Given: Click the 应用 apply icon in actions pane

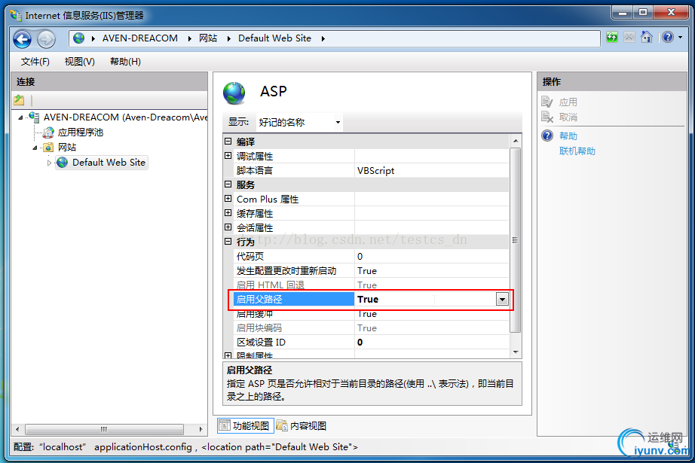Looking at the screenshot, I should tap(547, 102).
